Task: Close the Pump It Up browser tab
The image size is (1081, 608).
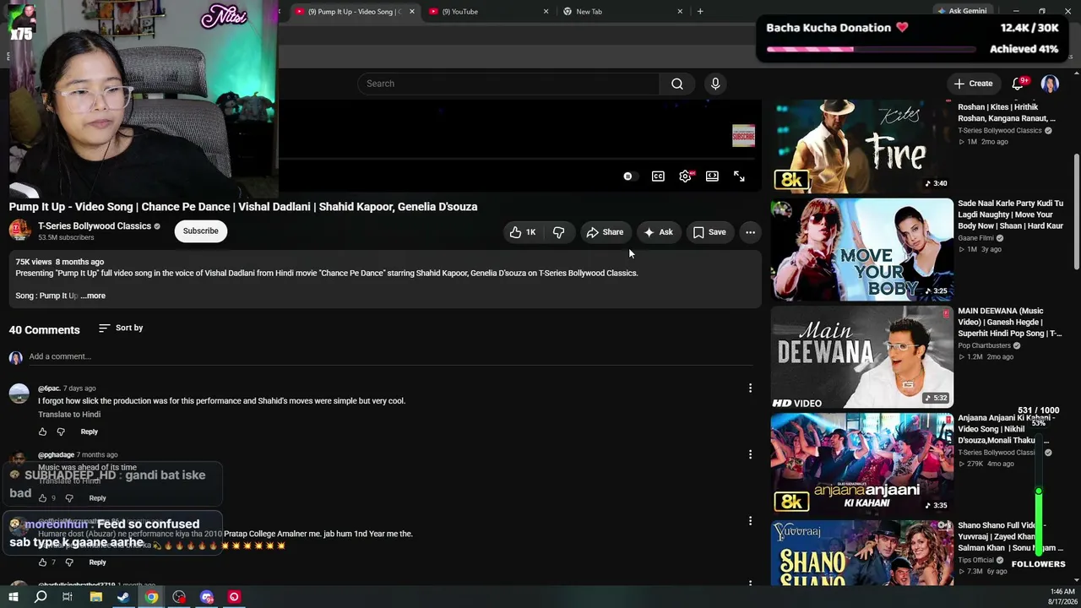Action: 411,12
